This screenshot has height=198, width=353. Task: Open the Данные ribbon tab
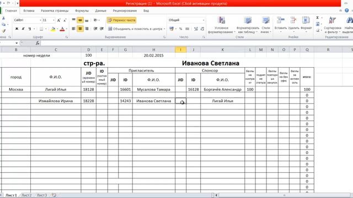(100, 10)
